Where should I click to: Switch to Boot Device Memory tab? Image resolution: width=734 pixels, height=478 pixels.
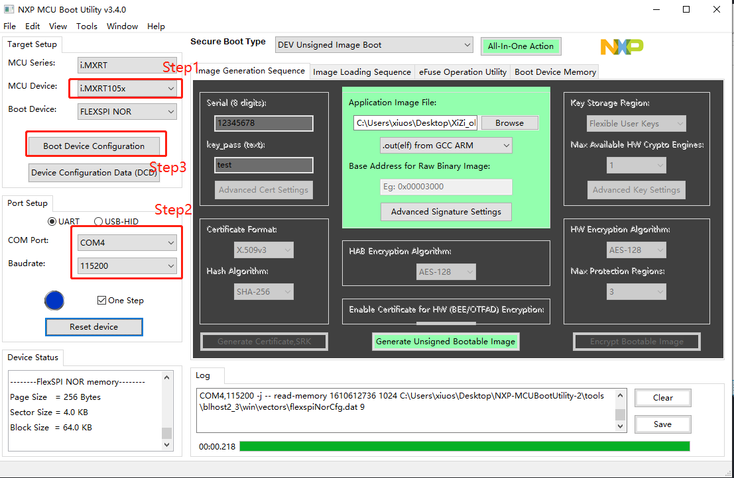coord(555,72)
